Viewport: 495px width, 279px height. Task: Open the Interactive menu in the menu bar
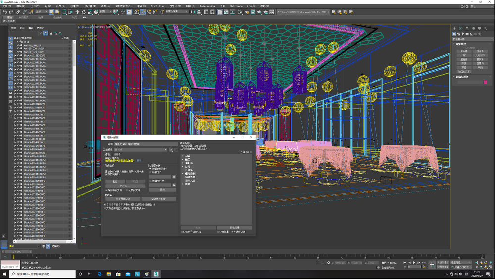coord(207,6)
